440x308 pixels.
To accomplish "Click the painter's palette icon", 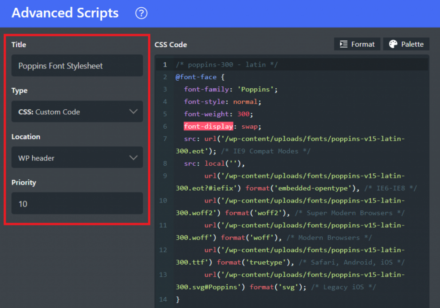I will 393,44.
